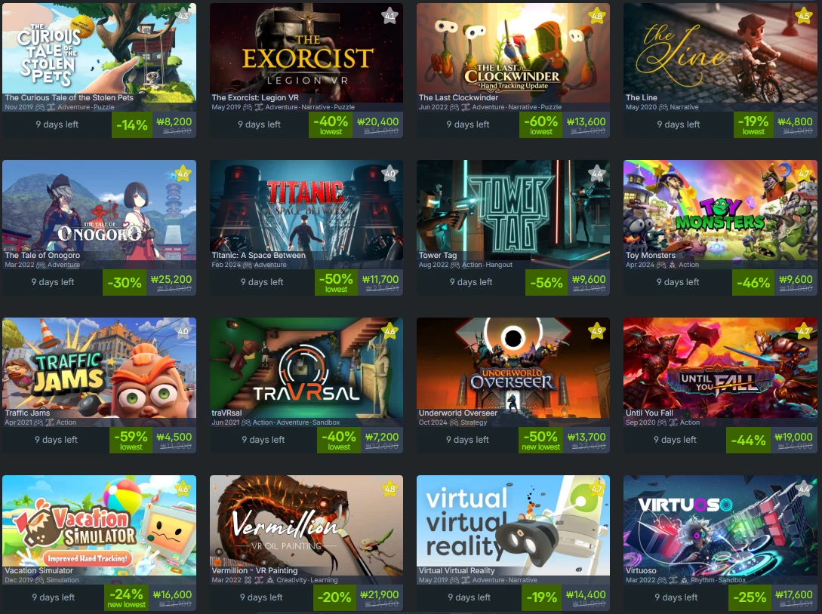This screenshot has width=822, height=614.
Task: Click the star rating badge on Virtuoso
Action: pyautogui.click(x=804, y=489)
